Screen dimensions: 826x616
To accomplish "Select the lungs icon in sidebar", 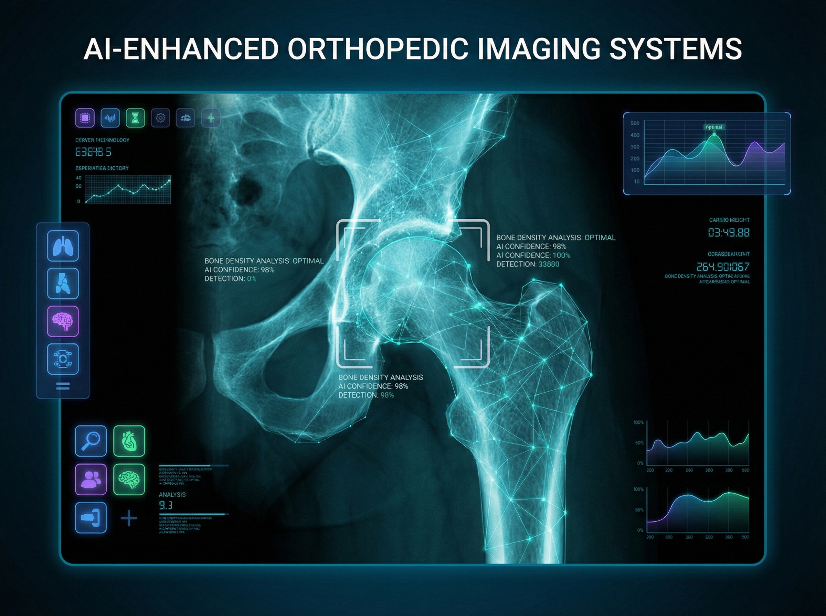I will [63, 246].
